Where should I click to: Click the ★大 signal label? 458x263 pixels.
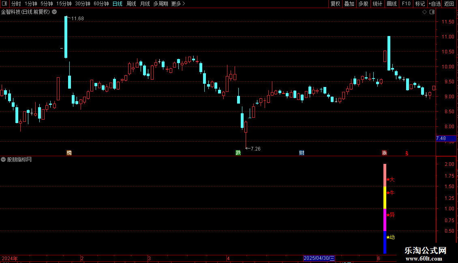pos(391,180)
